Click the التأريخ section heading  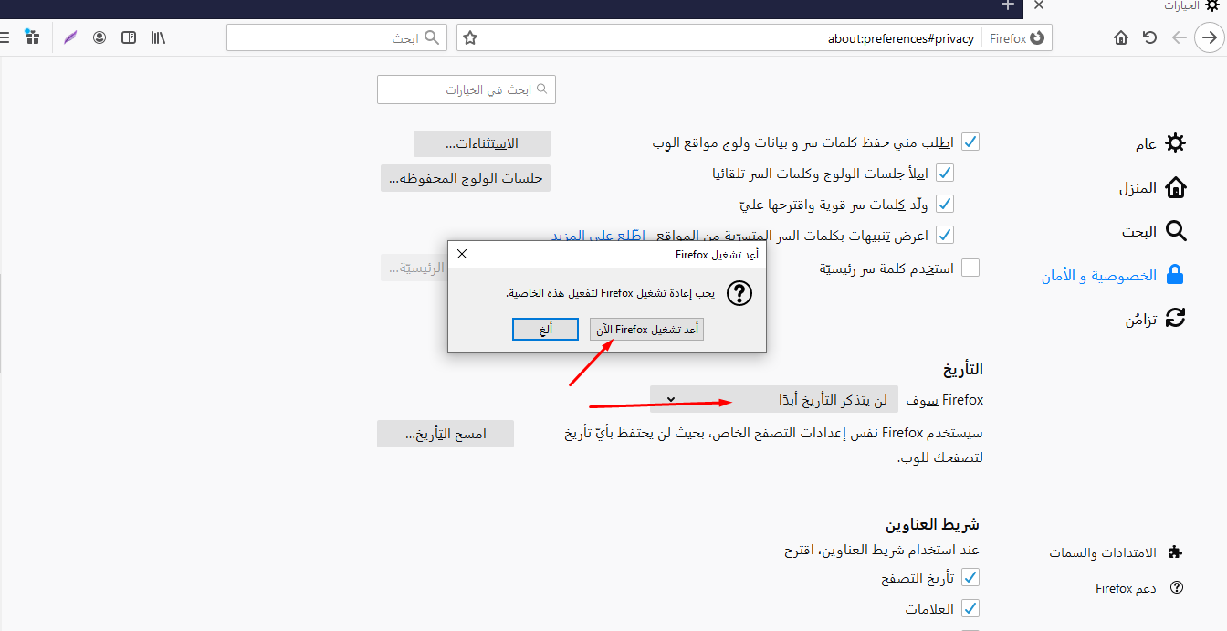tap(962, 369)
